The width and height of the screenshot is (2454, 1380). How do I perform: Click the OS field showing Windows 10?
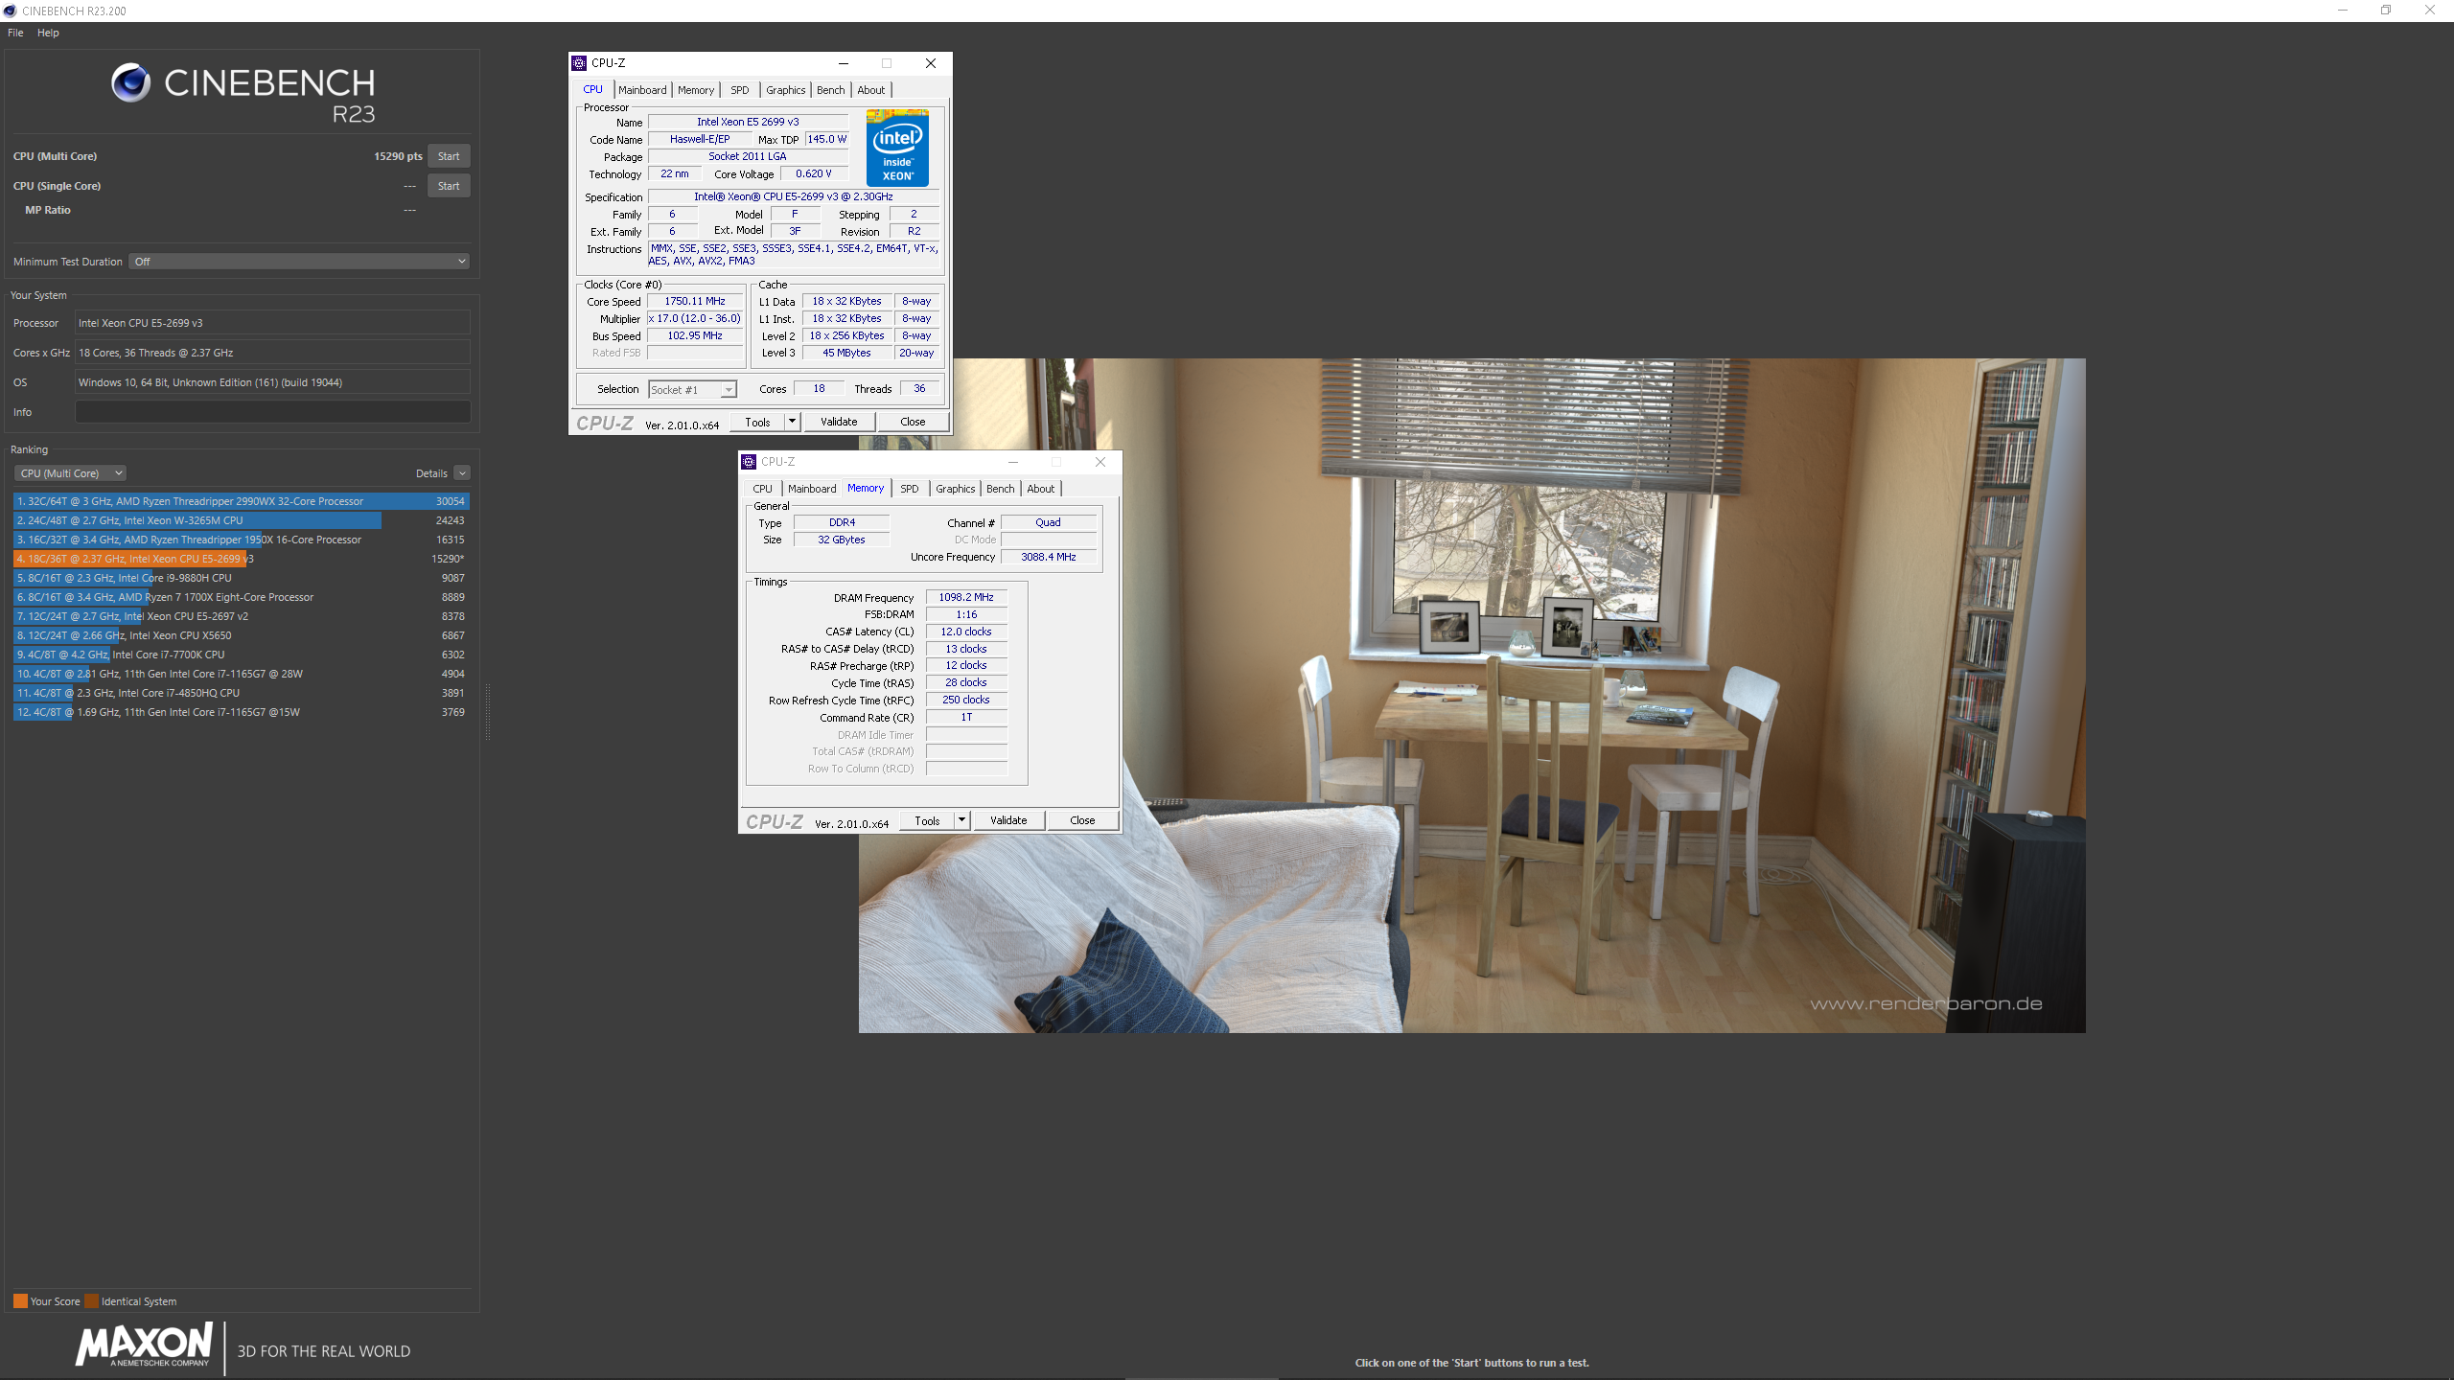[272, 382]
